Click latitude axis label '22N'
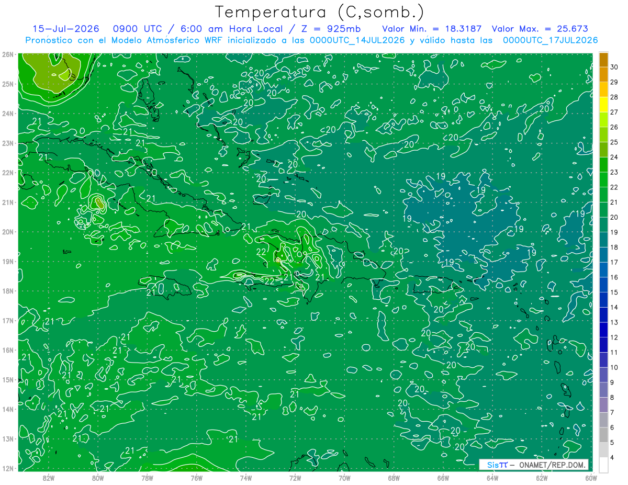 (8, 173)
